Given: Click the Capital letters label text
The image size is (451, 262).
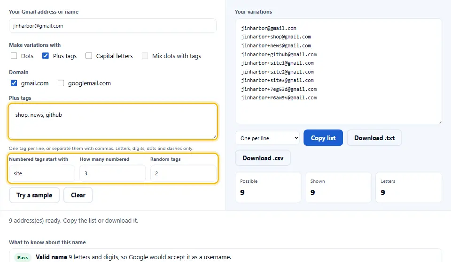Looking at the screenshot, I should point(115,56).
